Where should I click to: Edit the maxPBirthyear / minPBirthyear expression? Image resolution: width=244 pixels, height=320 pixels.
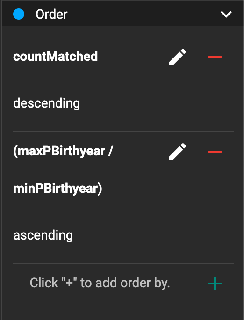coord(178,152)
